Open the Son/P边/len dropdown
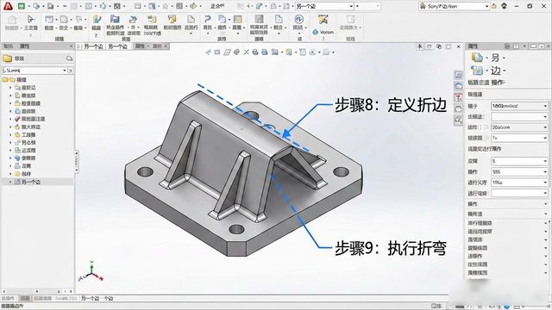 455,6
